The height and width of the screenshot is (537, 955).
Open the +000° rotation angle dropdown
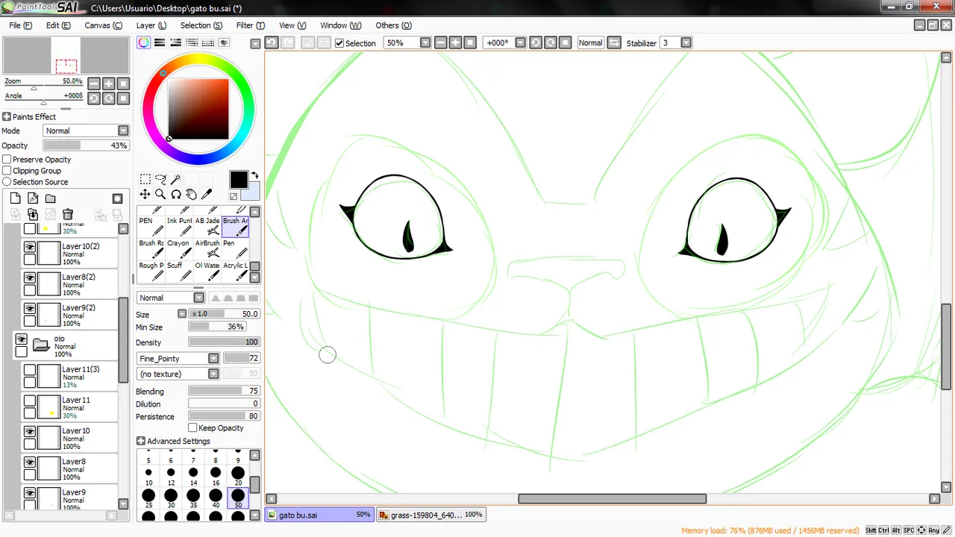point(521,43)
